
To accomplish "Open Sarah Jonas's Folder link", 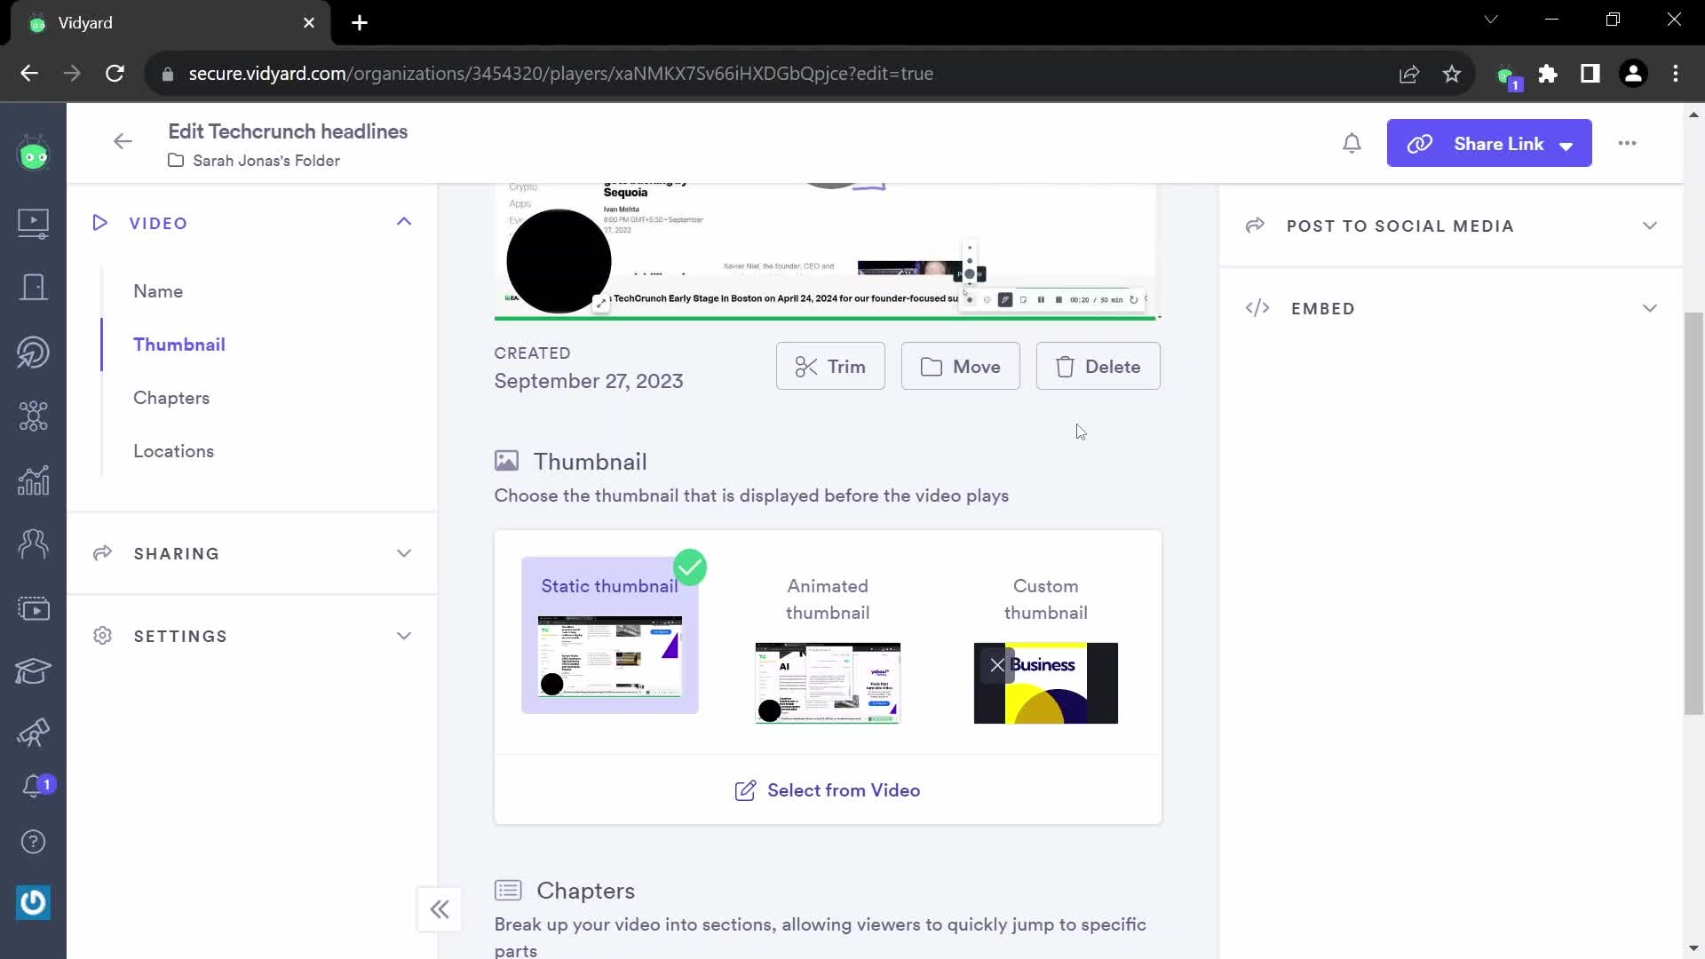I will click(266, 161).
